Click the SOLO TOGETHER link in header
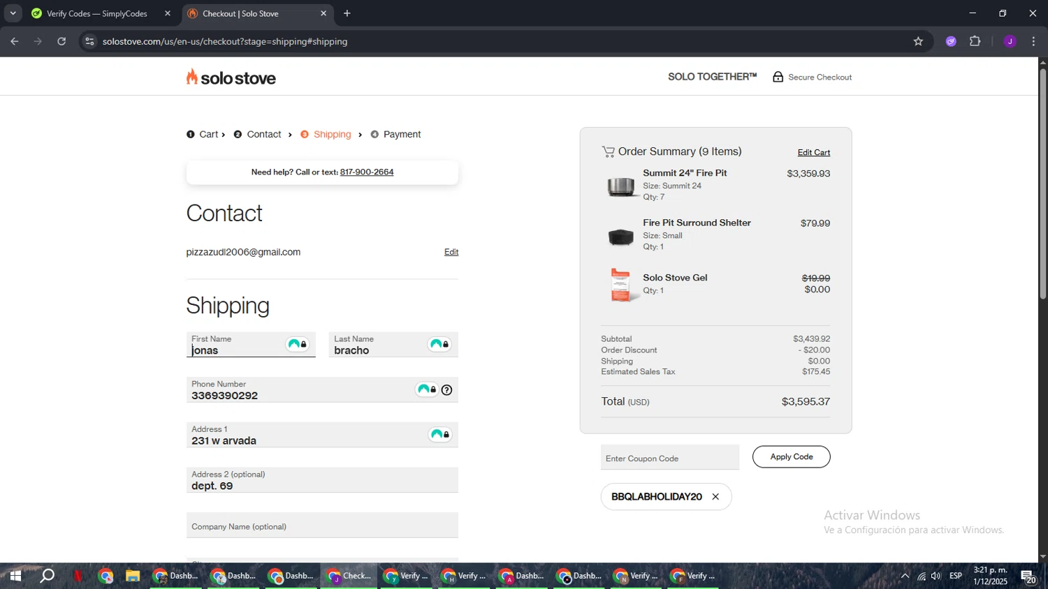 (x=712, y=77)
